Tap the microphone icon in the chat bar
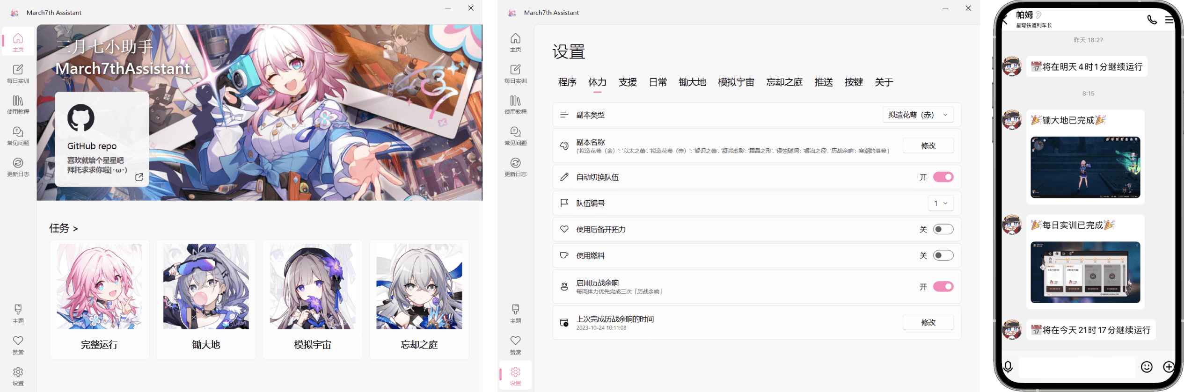Screen dimensions: 1184x392 click(x=1008, y=367)
